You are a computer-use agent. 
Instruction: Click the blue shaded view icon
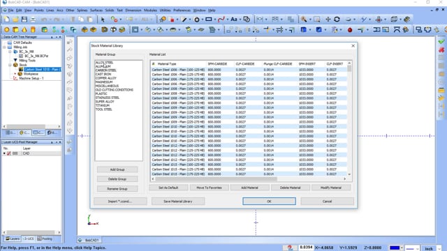pyautogui.click(x=304, y=29)
